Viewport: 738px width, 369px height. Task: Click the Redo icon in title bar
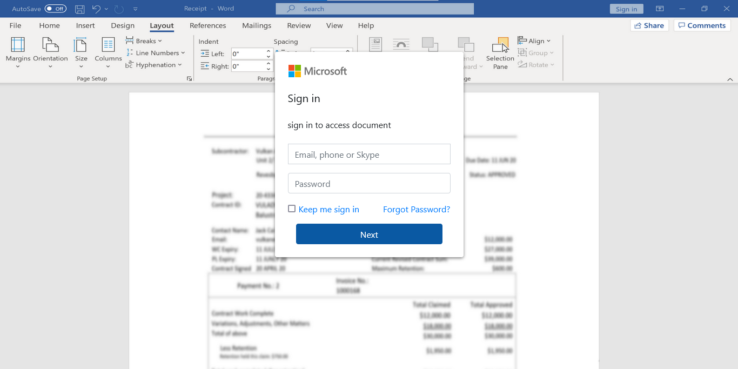119,9
